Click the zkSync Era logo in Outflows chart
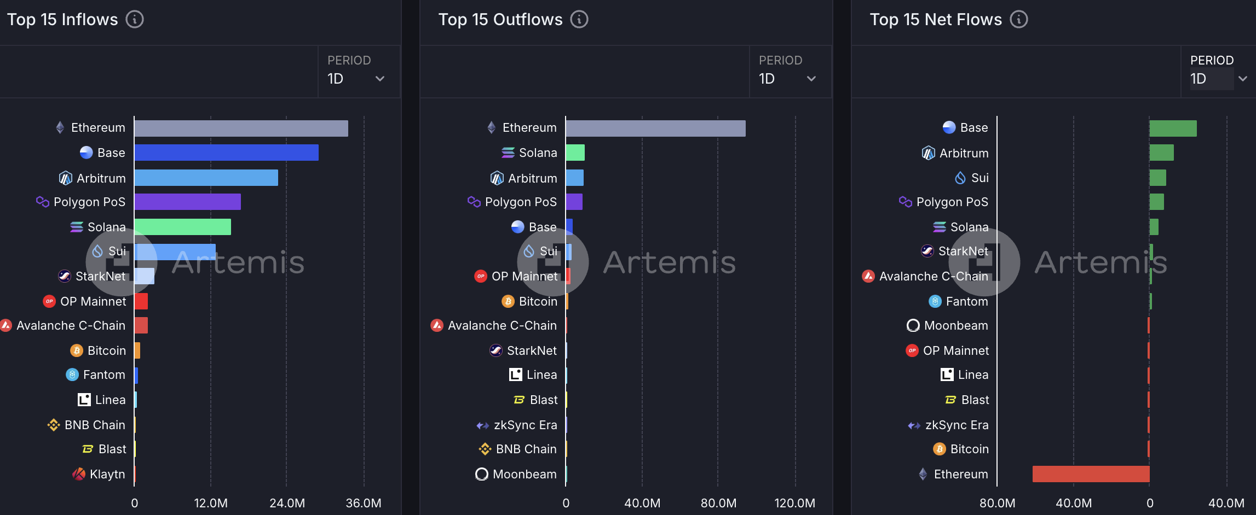This screenshot has width=1256, height=515. (x=483, y=425)
